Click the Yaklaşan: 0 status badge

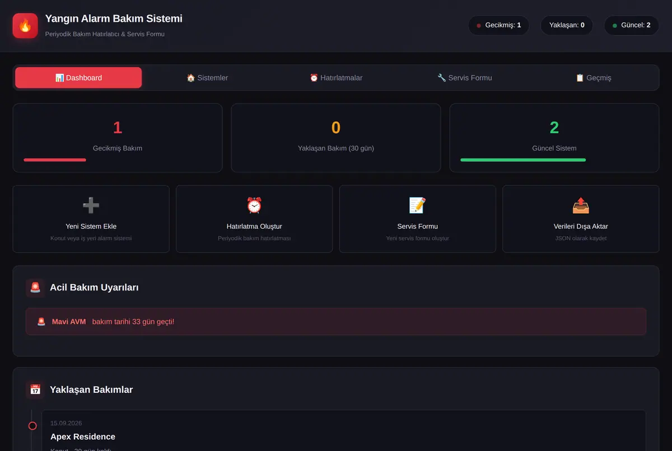(567, 25)
